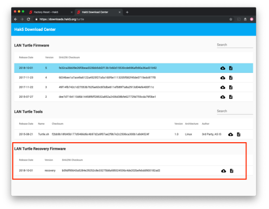Download LAN Turtle firmware version 2
The height and width of the screenshot is (209, 269).
click(x=223, y=97)
